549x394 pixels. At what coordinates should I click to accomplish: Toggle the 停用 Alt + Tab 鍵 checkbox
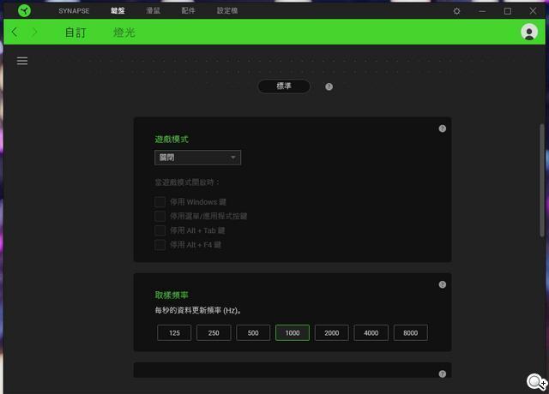tap(160, 231)
